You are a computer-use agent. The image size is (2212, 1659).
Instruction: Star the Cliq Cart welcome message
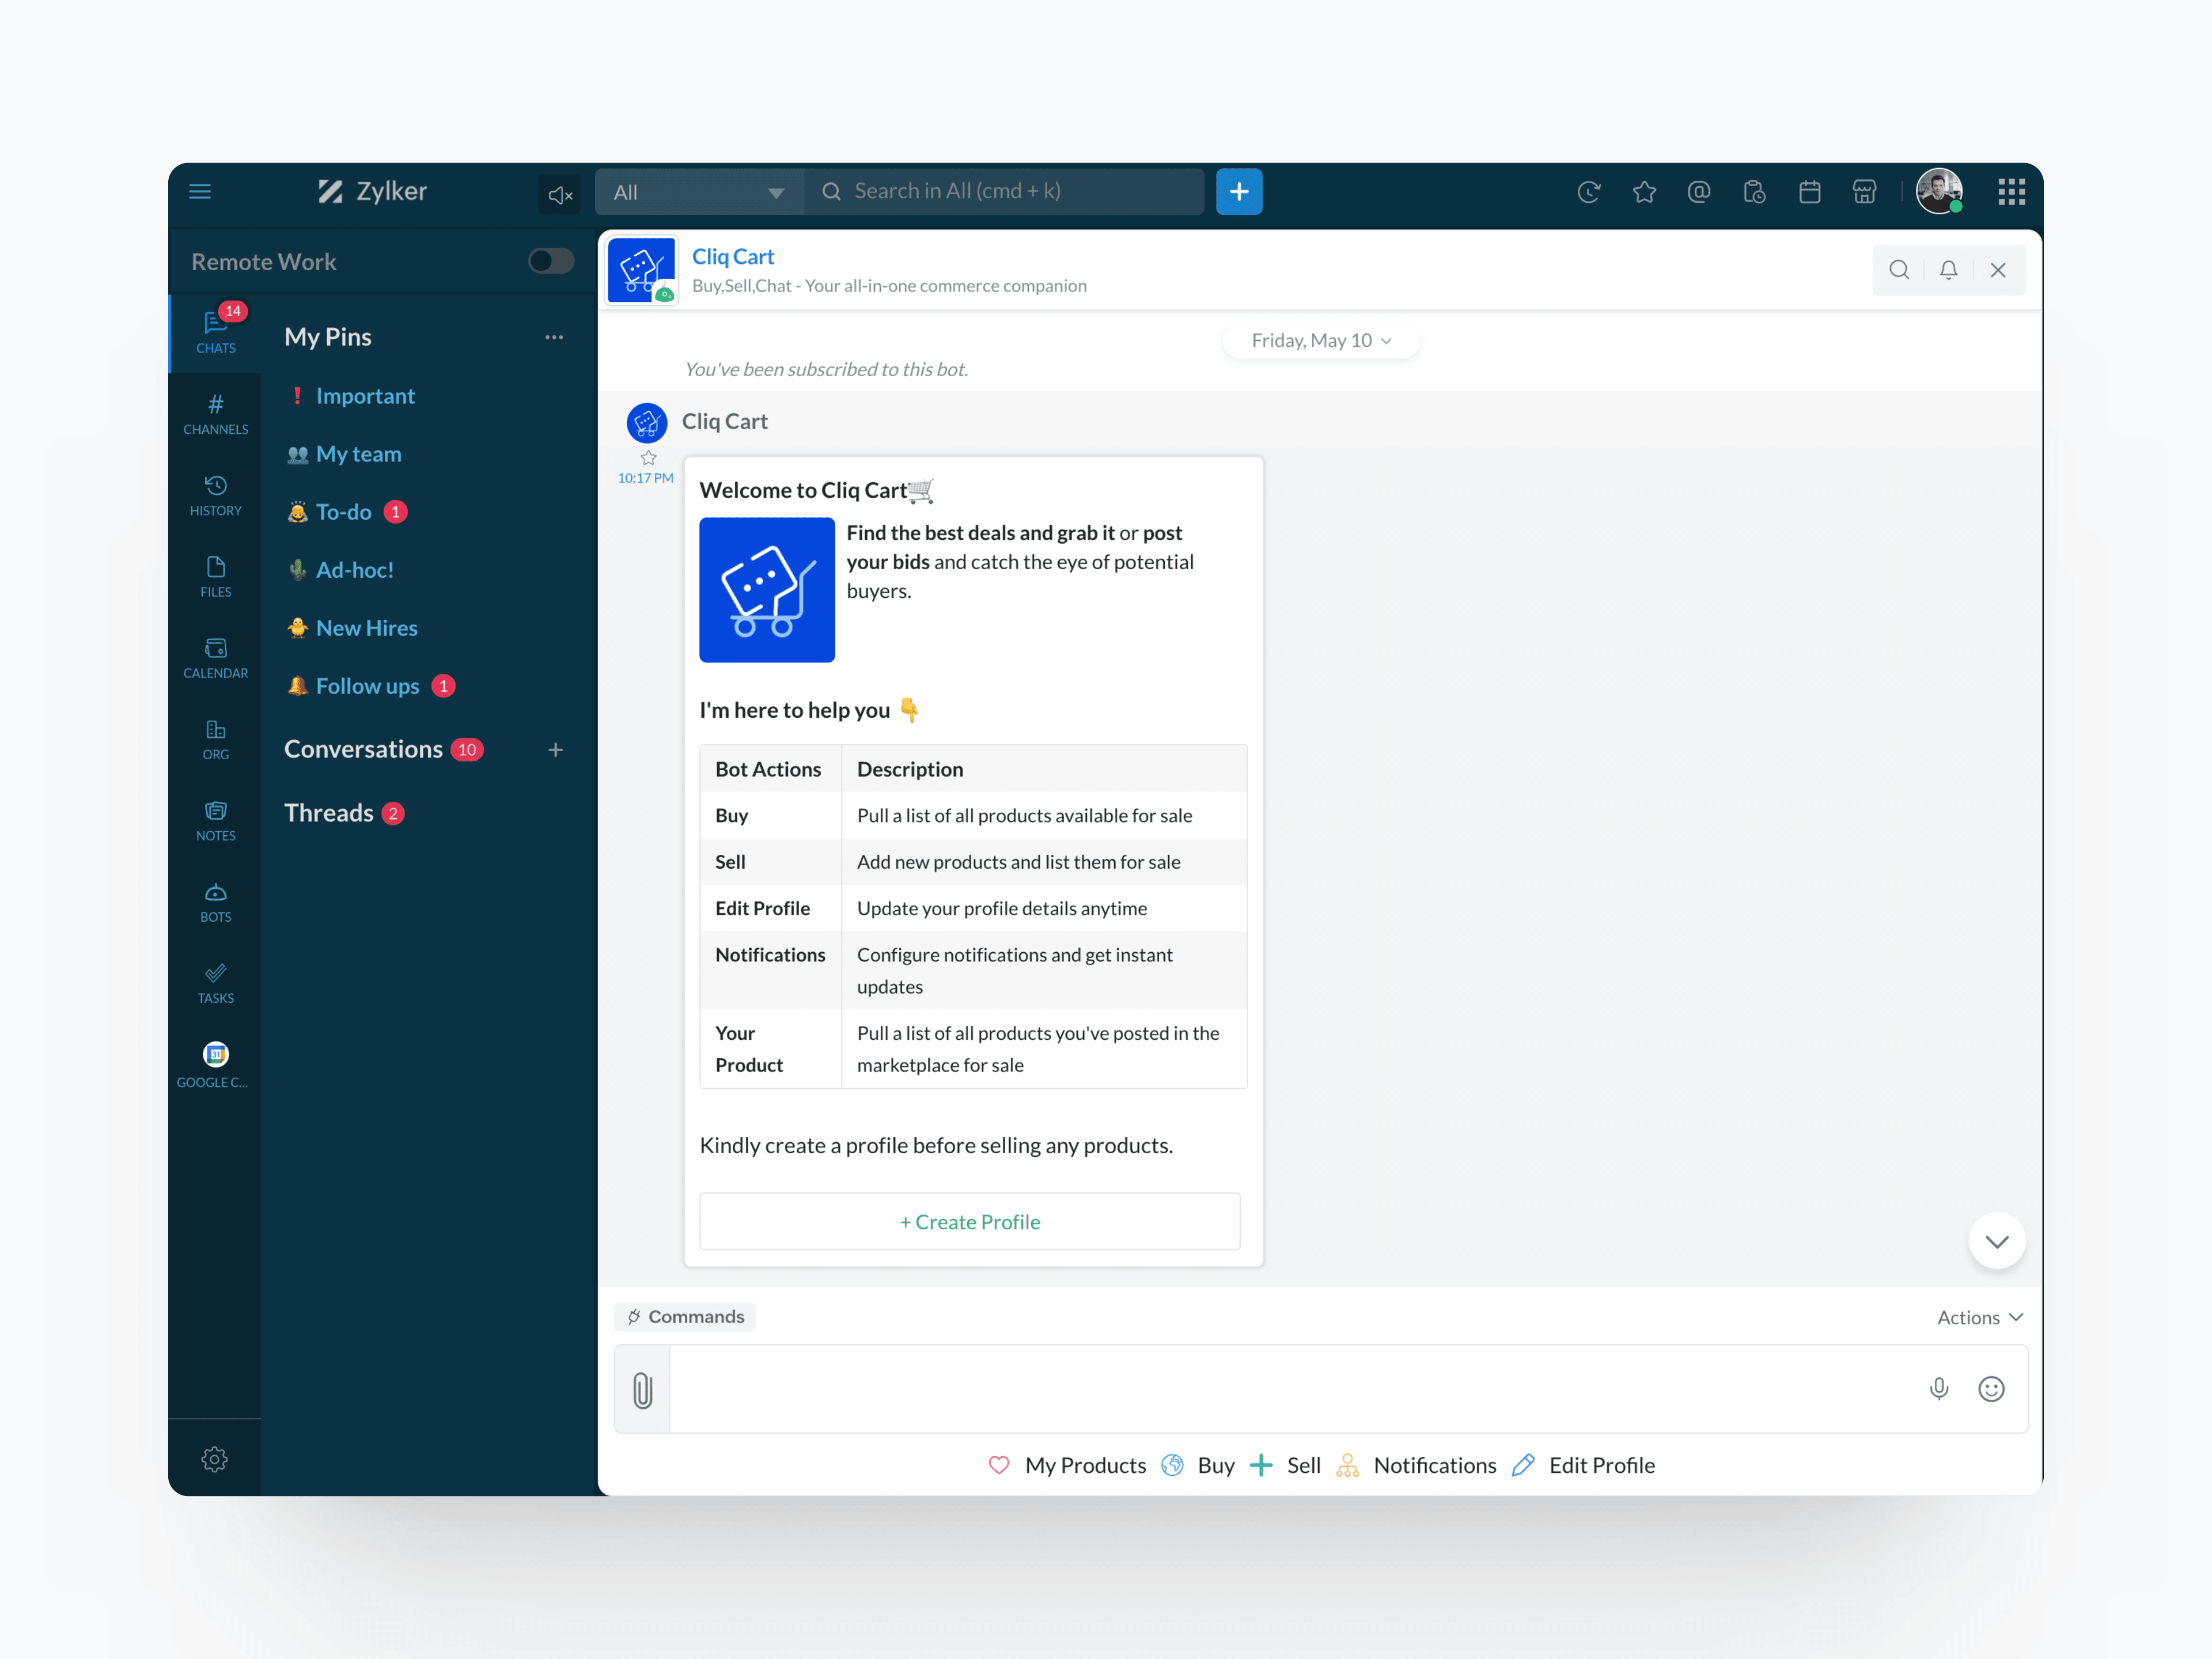coord(648,458)
